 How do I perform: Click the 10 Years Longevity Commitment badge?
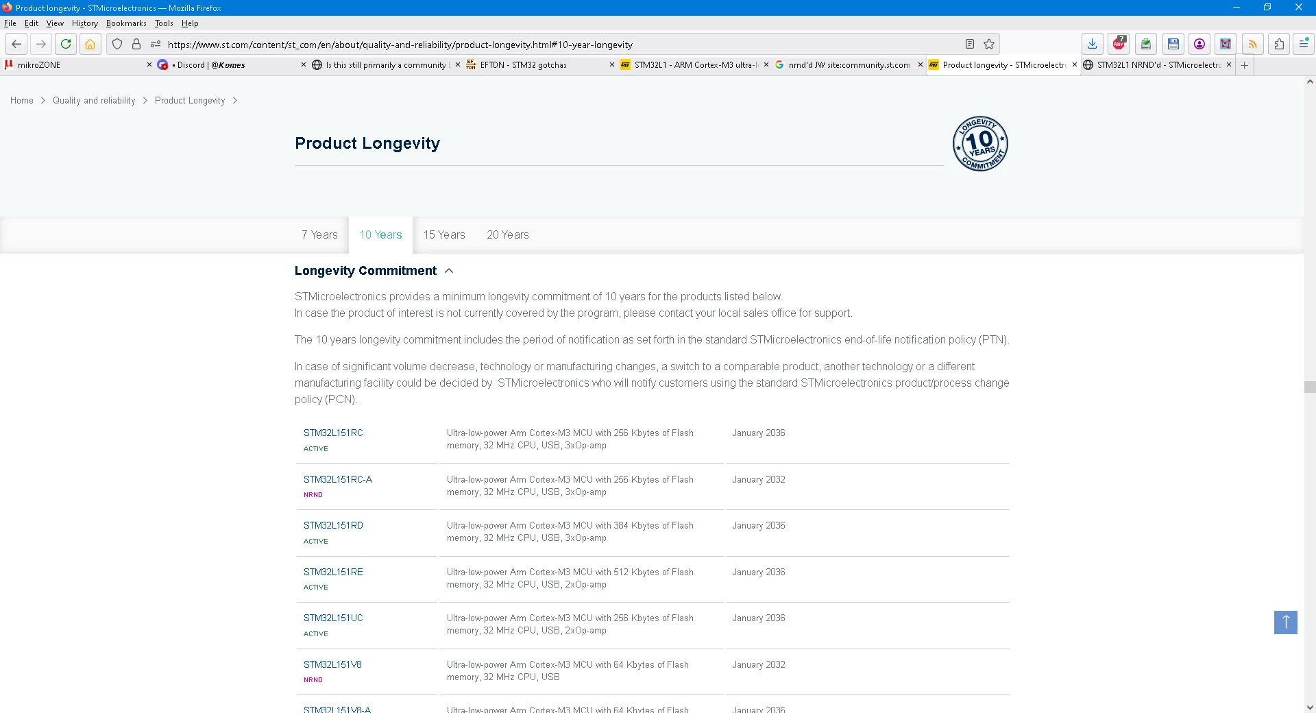(x=980, y=143)
